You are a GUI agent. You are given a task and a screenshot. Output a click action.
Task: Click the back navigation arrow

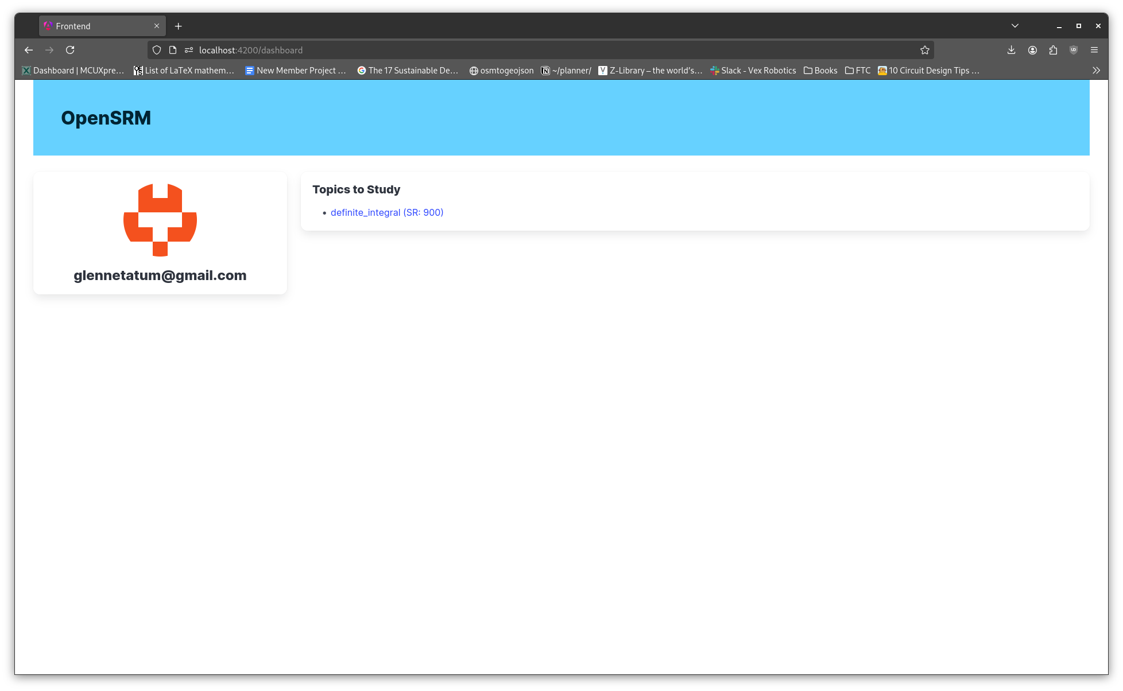coord(29,50)
